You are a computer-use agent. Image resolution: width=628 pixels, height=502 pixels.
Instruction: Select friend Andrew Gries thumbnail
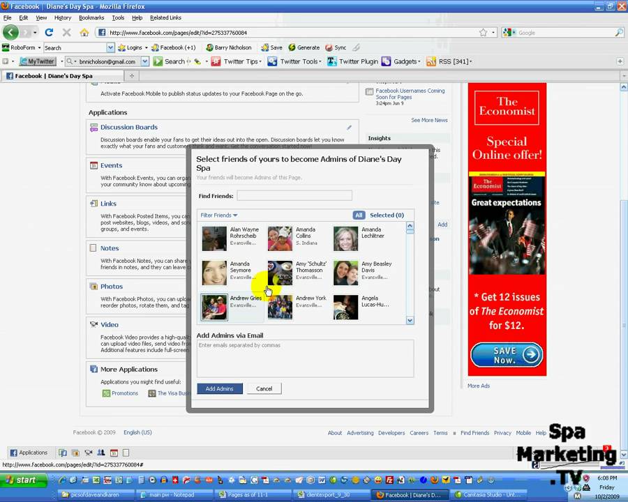point(214,307)
